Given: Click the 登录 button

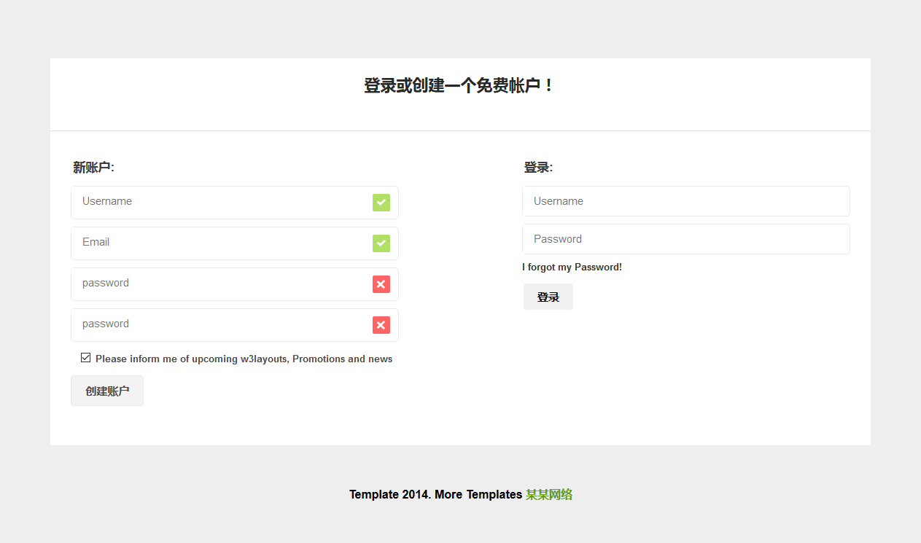Looking at the screenshot, I should [x=548, y=297].
